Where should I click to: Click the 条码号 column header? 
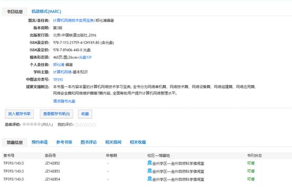[x=50, y=156]
